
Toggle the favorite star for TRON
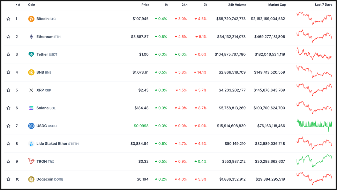tap(8, 161)
